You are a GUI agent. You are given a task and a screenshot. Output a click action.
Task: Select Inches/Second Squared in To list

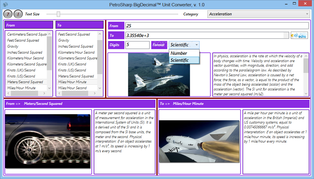click(77, 46)
